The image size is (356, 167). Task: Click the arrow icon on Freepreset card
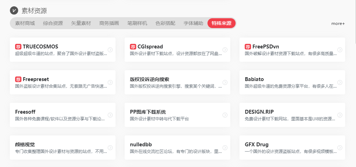(x=110, y=82)
